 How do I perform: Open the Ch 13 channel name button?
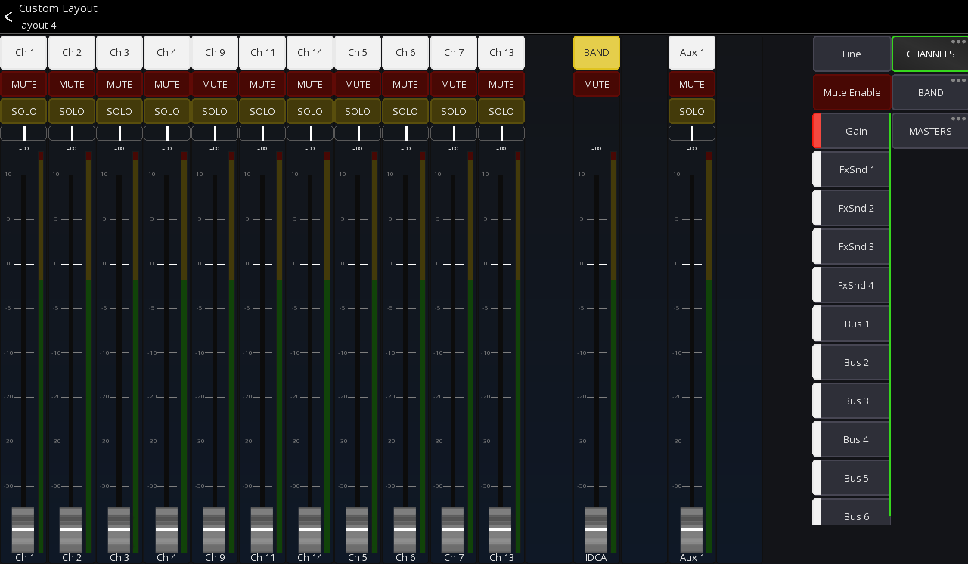[x=501, y=52]
